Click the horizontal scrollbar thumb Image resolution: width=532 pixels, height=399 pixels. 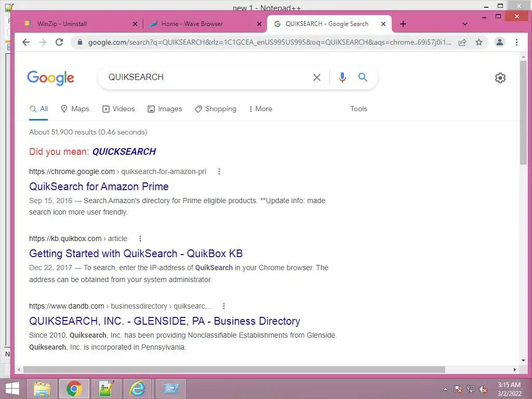234,369
